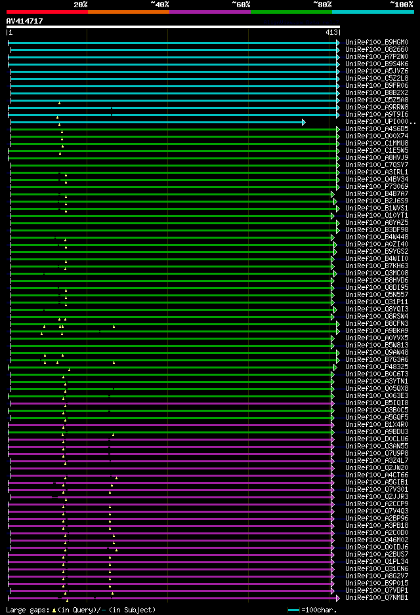
Task: Select the UniRef100_Q3AN55 label
Action: pyautogui.click(x=377, y=446)
